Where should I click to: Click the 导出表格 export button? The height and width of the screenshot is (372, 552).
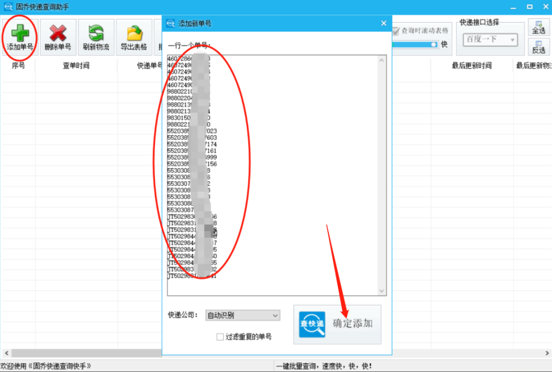tap(134, 38)
